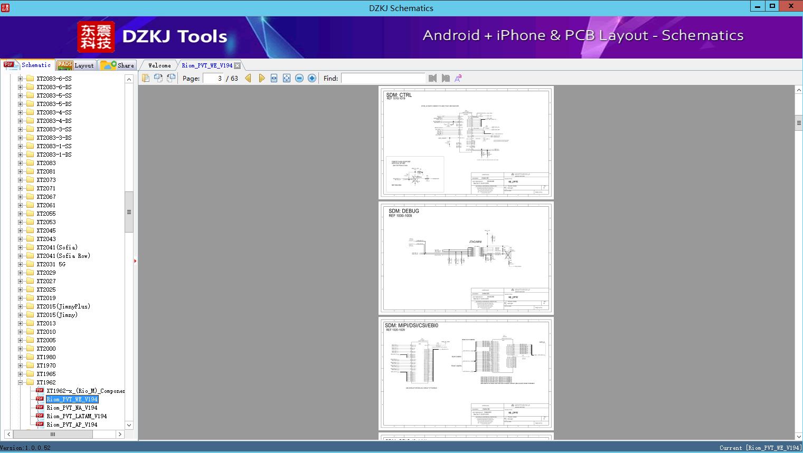The height and width of the screenshot is (453, 803).
Task: Open Riom_PVT_NA_V194 PDF file
Action: pyautogui.click(x=72, y=408)
